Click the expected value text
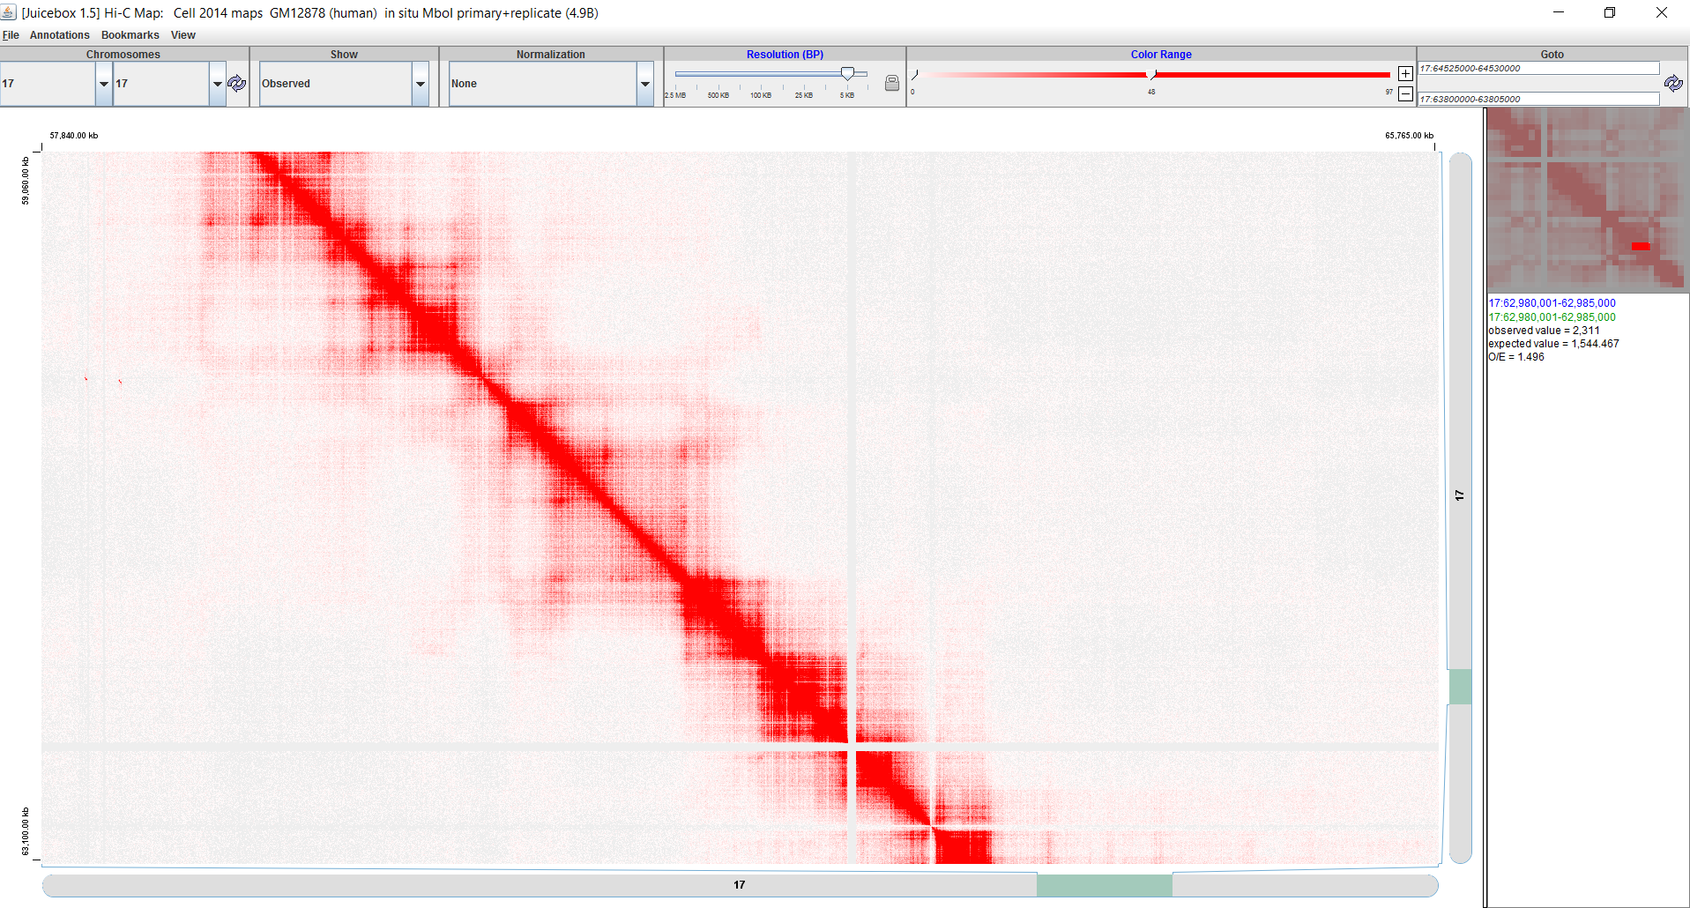This screenshot has width=1690, height=908. click(x=1553, y=344)
